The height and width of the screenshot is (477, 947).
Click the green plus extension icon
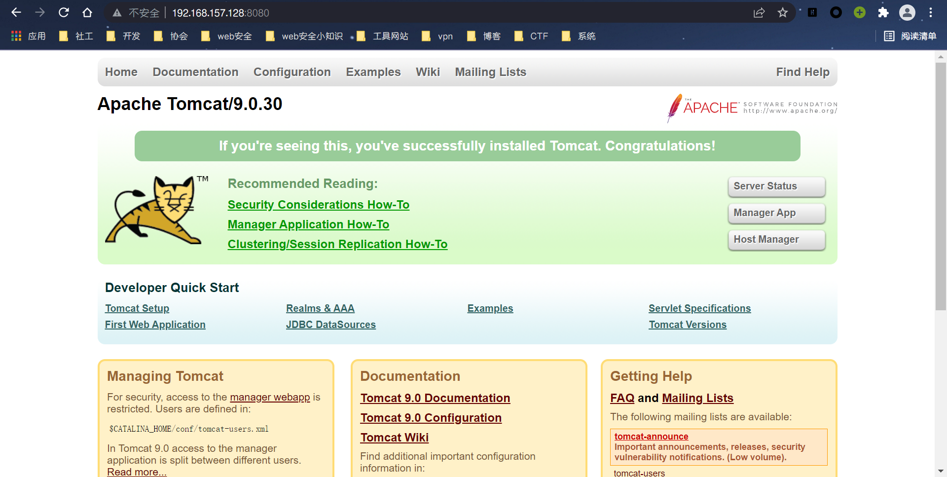point(860,13)
